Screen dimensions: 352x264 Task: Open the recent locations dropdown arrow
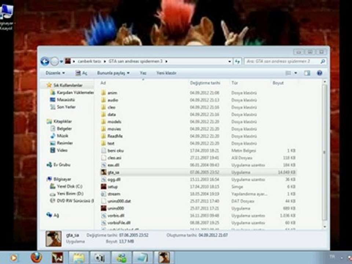[x=61, y=62]
